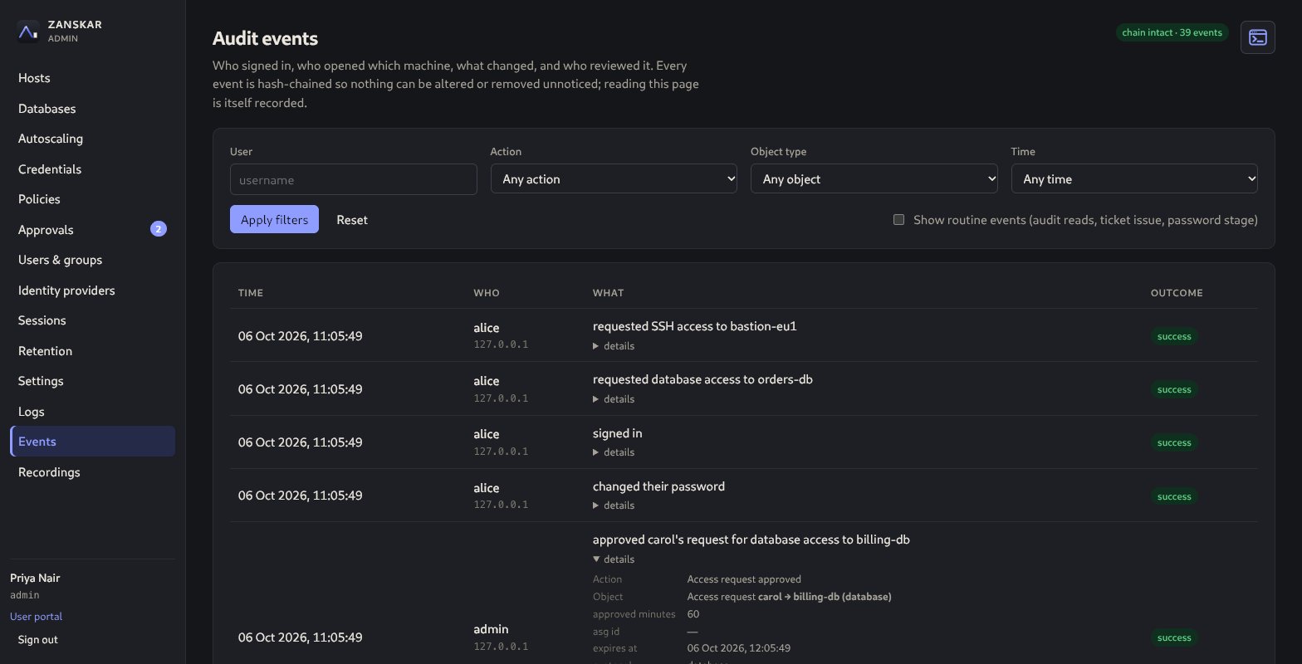
Task: Expand details for orders-db access request
Action: pyautogui.click(x=614, y=399)
